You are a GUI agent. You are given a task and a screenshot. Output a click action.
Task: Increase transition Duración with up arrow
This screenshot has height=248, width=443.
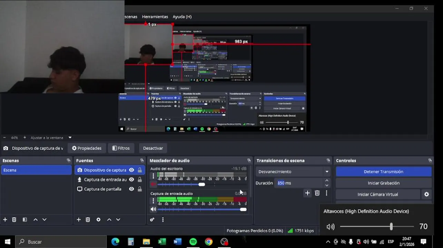click(327, 180)
